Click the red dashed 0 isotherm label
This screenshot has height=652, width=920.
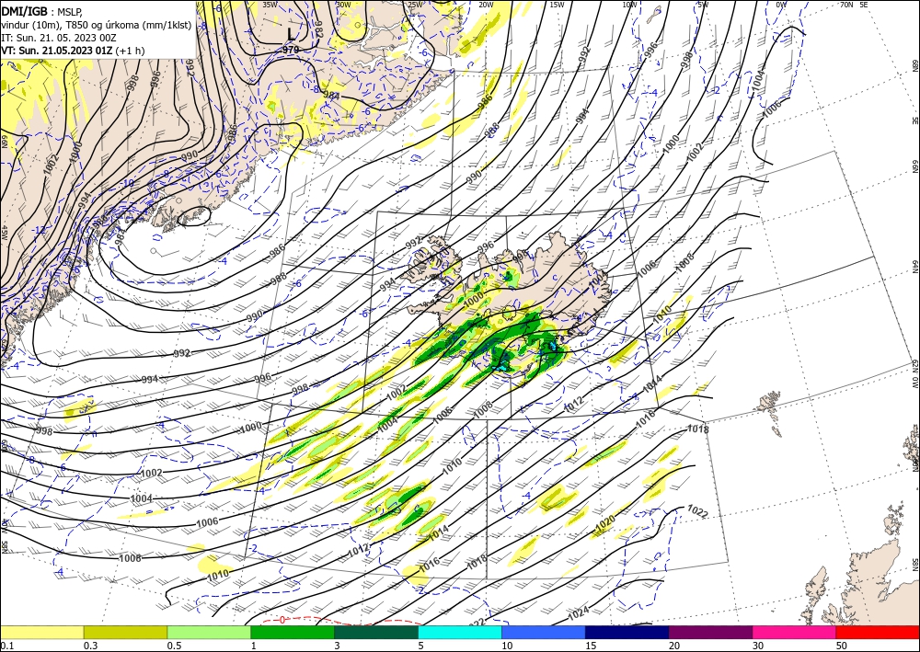[282, 620]
